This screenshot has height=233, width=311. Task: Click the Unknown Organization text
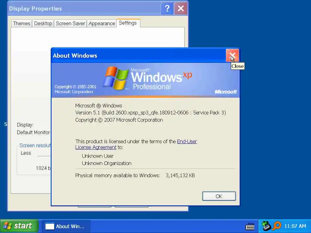107,163
